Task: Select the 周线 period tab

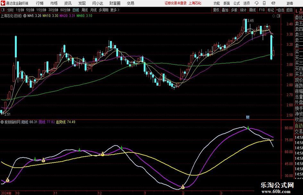Action: pyautogui.click(x=84, y=10)
